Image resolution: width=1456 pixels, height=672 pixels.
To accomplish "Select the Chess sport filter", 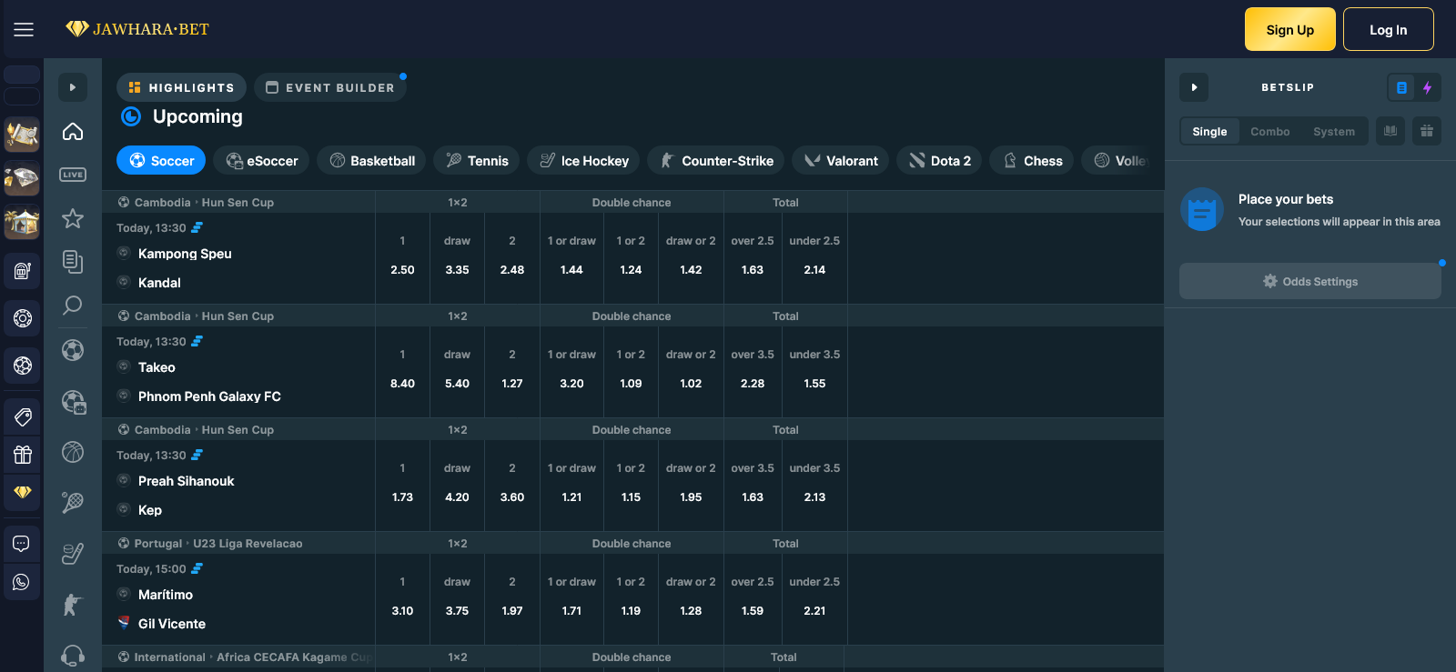I will [x=1032, y=160].
